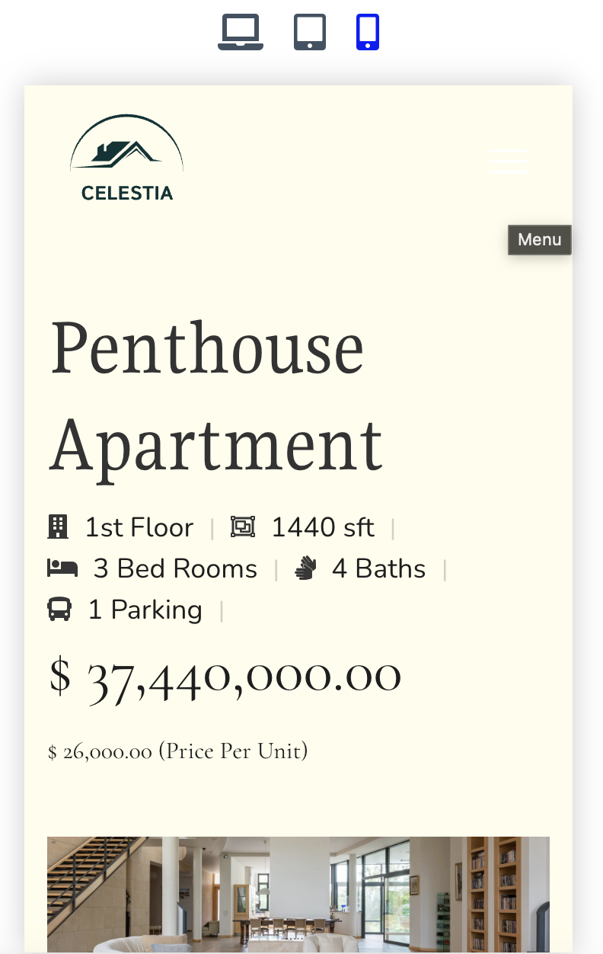This screenshot has height=954, width=603.
Task: Click the 1st Floor label
Action: [139, 527]
